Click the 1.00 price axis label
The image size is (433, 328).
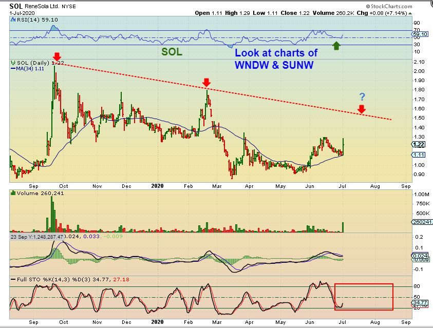[x=419, y=165]
